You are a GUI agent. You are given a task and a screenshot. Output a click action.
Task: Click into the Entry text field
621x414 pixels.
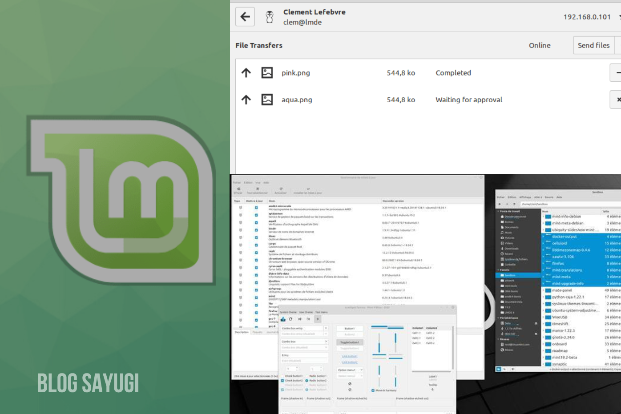click(x=305, y=355)
